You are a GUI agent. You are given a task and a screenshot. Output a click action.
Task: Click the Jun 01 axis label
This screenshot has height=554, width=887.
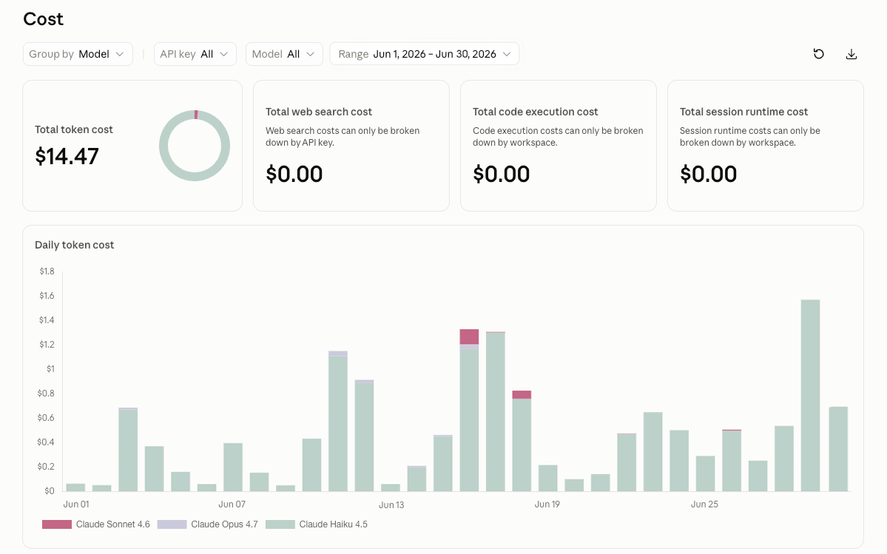tap(75, 504)
